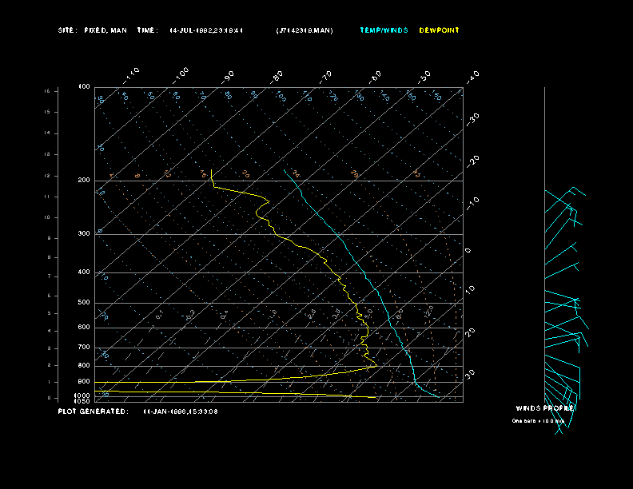This screenshot has width=633, height=489.
Task: Click the -10 temperature label on right axis
Action: point(472,203)
